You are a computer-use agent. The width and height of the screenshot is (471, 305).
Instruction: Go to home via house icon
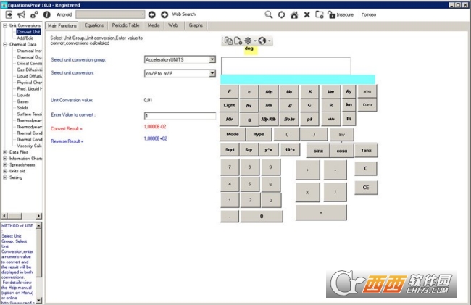click(x=294, y=14)
